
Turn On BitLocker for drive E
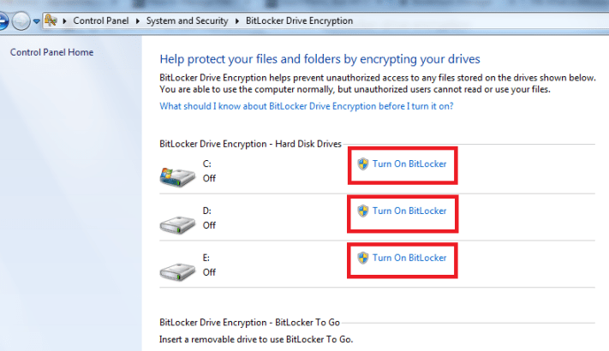point(409,258)
